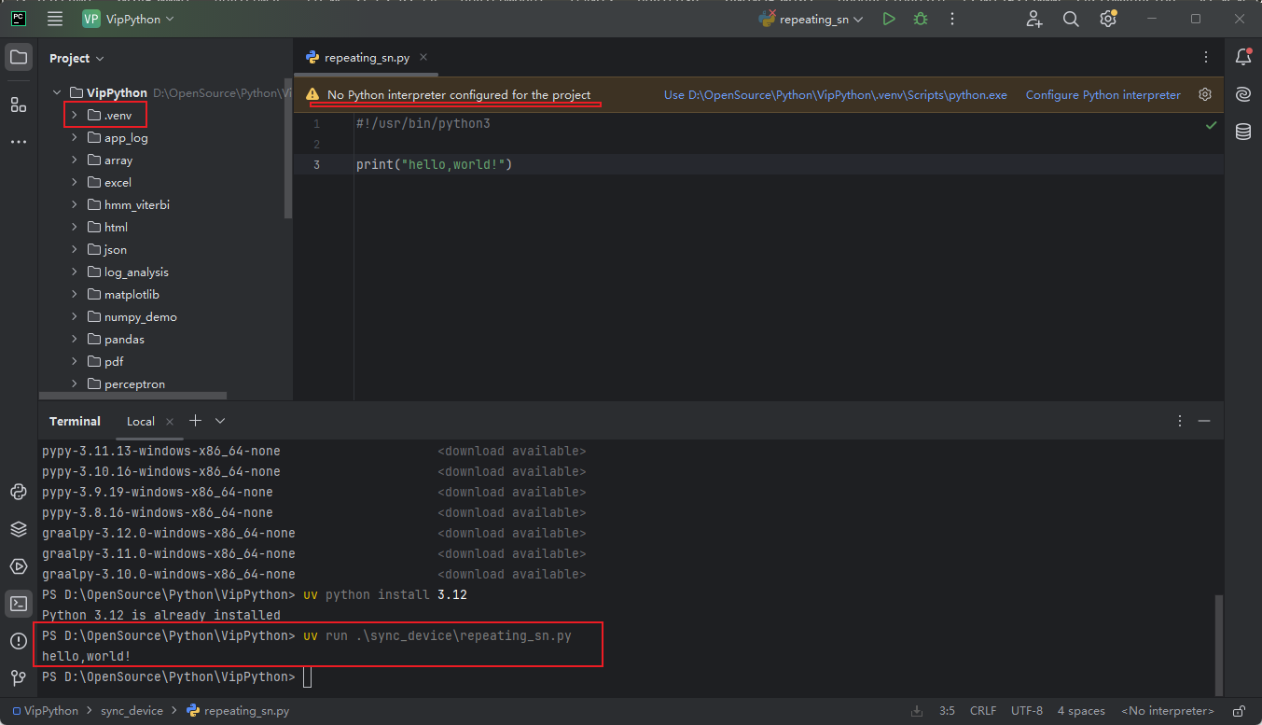Click the print hello,world! code line

point(435,164)
